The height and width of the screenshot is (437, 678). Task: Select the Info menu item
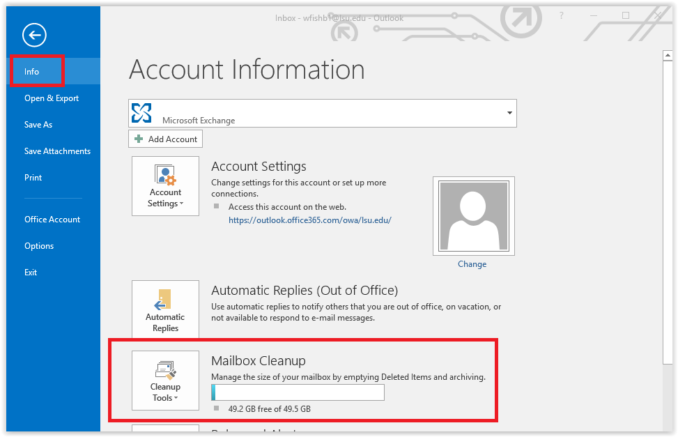pyautogui.click(x=54, y=71)
